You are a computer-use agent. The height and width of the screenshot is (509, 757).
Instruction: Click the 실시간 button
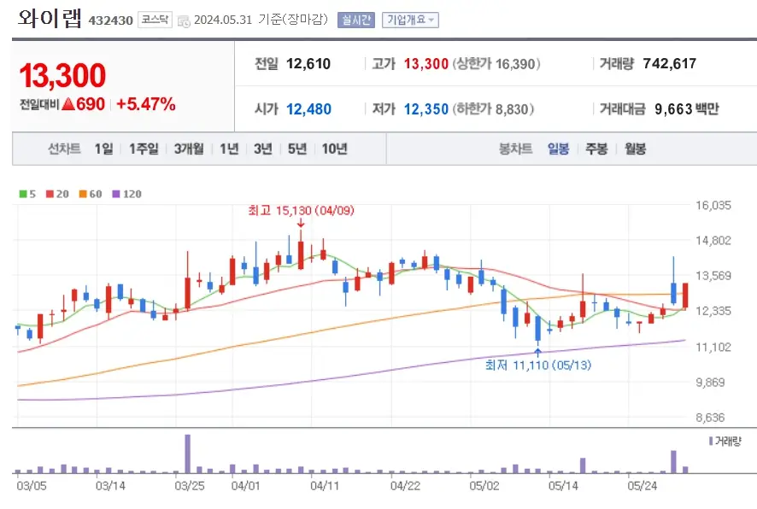(356, 20)
